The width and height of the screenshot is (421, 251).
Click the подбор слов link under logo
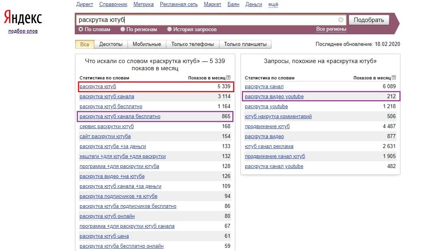tap(23, 31)
